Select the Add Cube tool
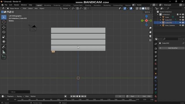Image resolution: width=185 pixels, height=104 pixels. (x=4, y=57)
